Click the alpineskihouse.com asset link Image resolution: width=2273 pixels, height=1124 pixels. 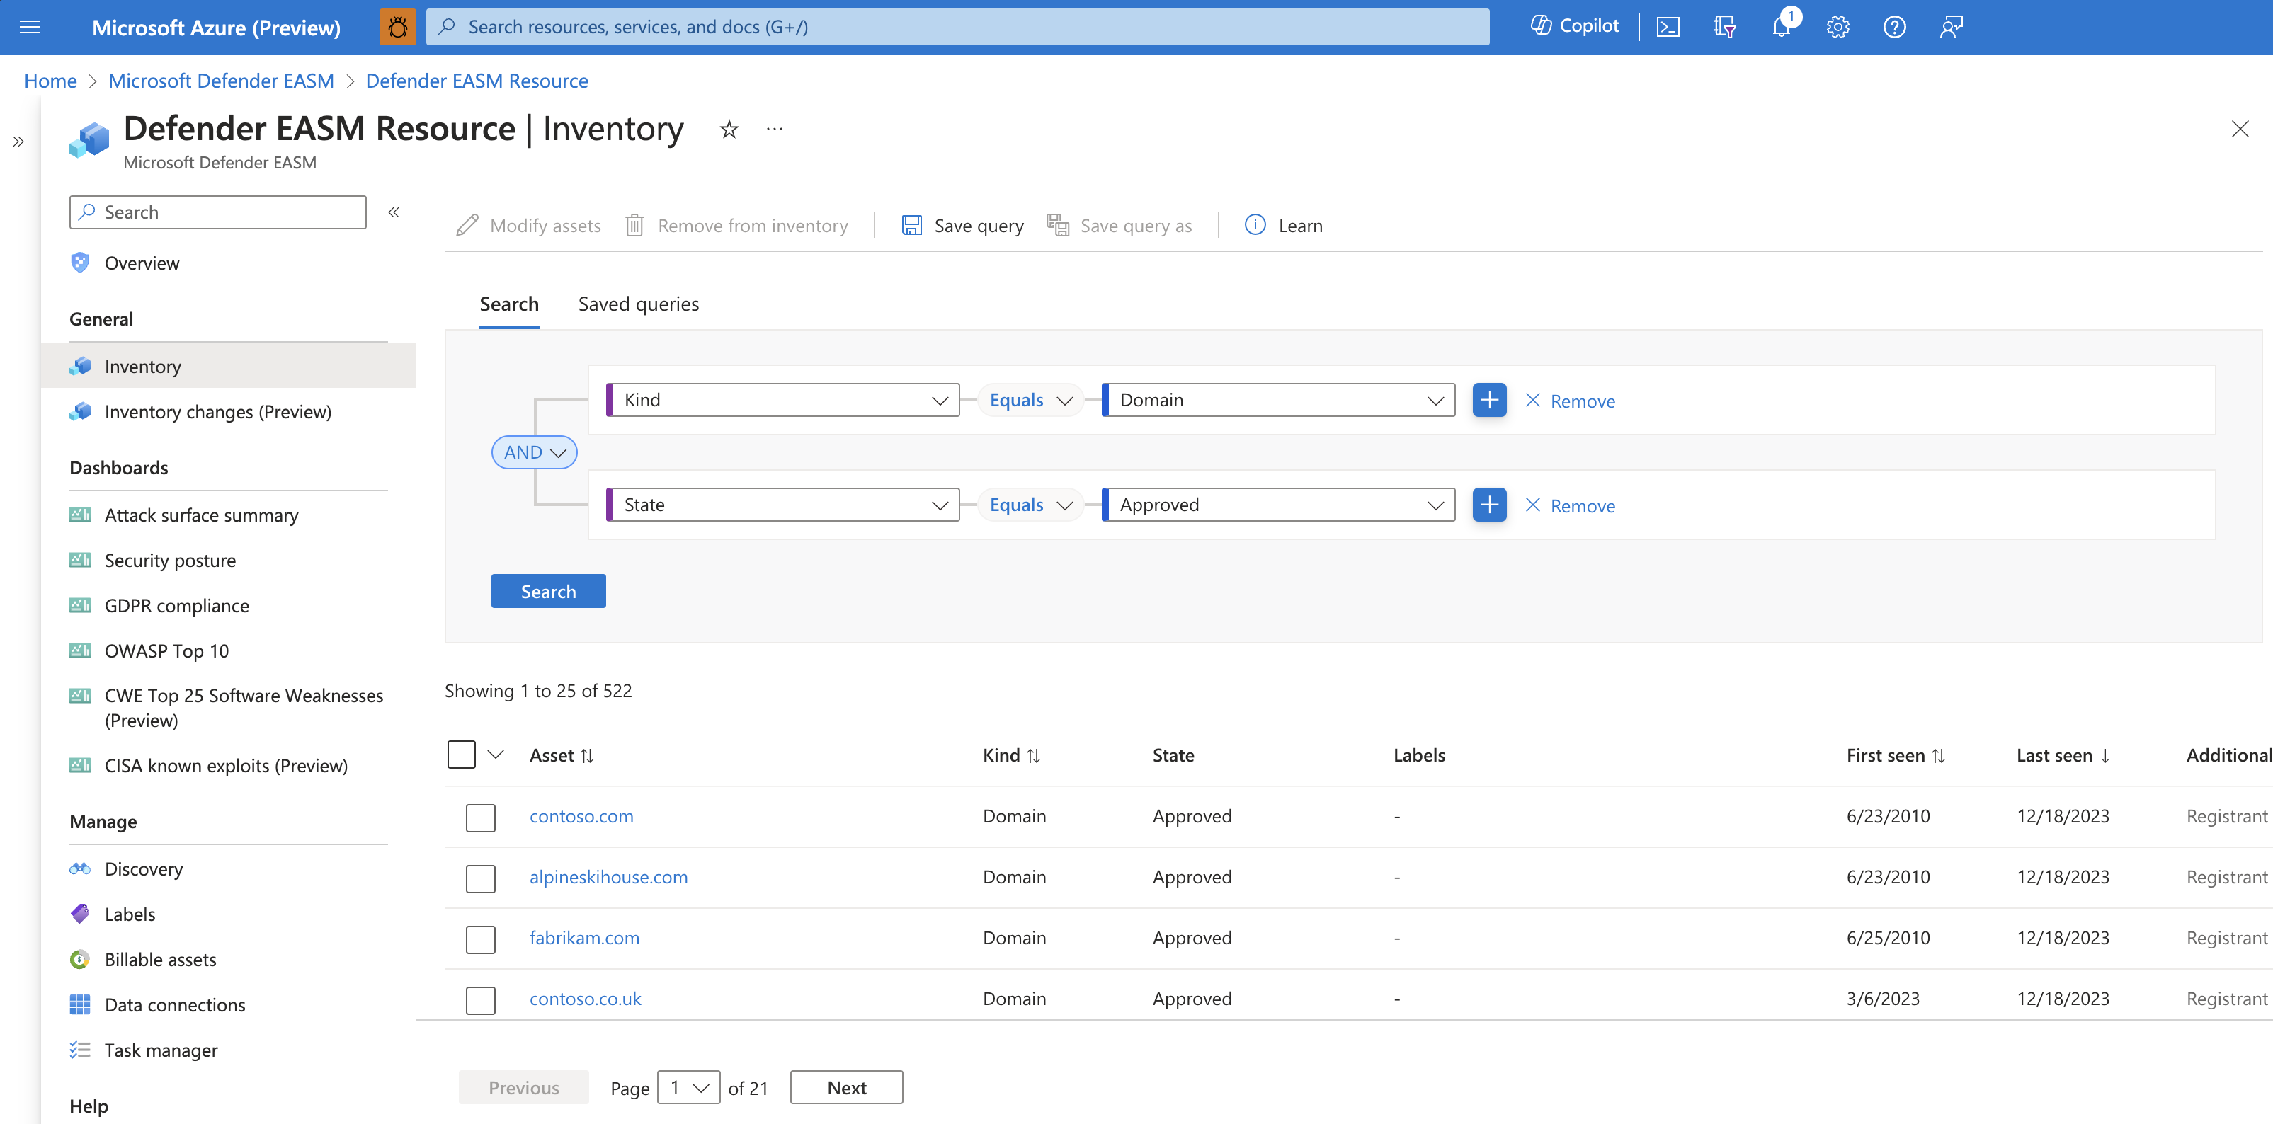click(x=608, y=876)
